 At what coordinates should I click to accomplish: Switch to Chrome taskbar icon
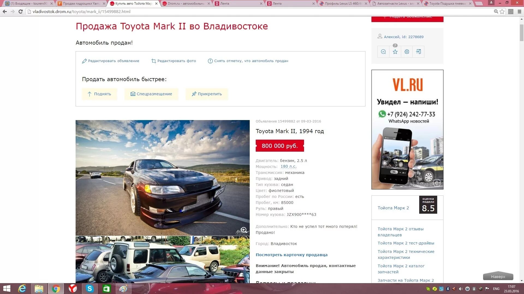(56, 289)
